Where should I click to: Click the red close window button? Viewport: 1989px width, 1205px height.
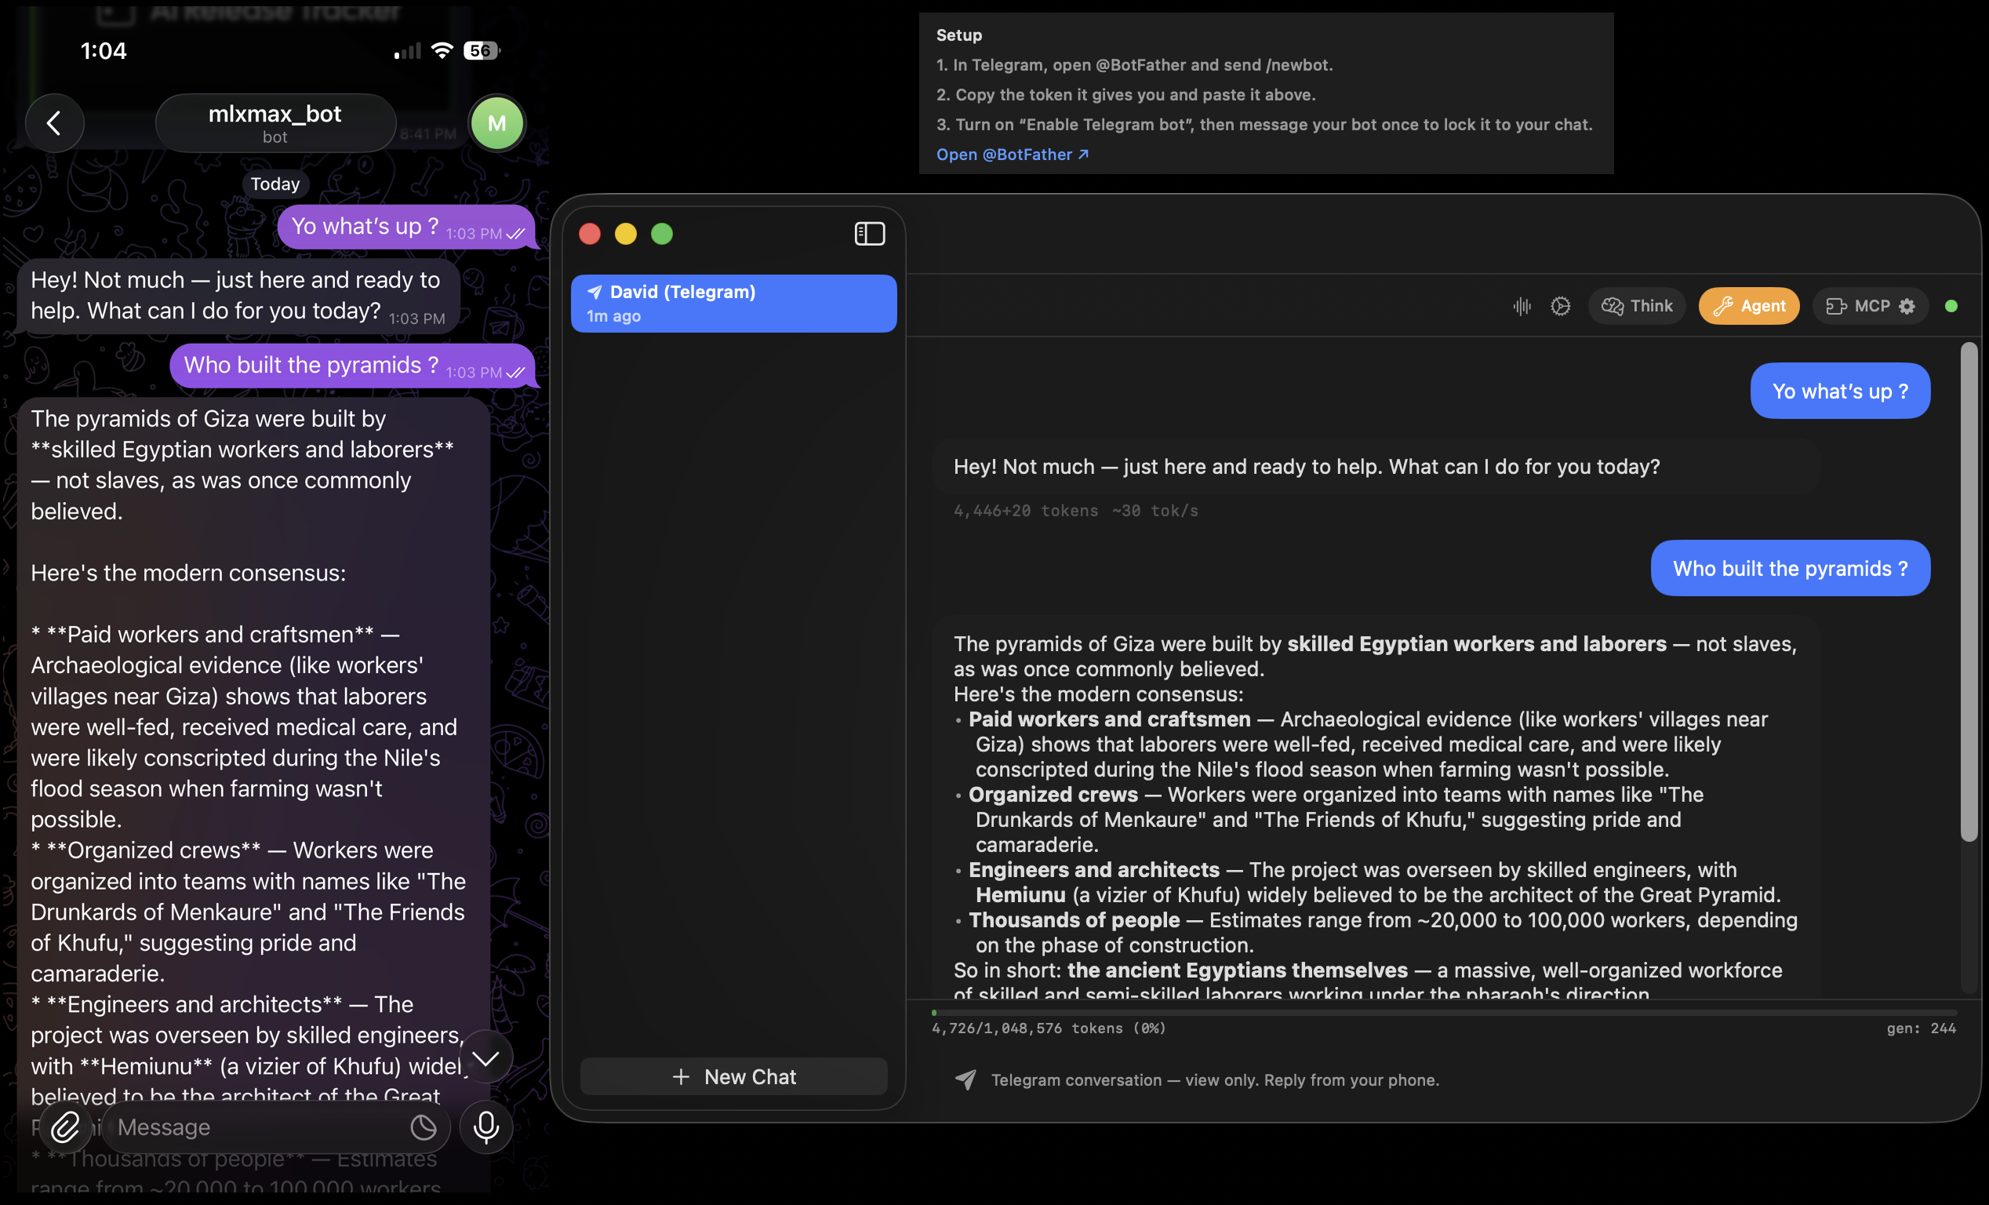pyautogui.click(x=590, y=235)
